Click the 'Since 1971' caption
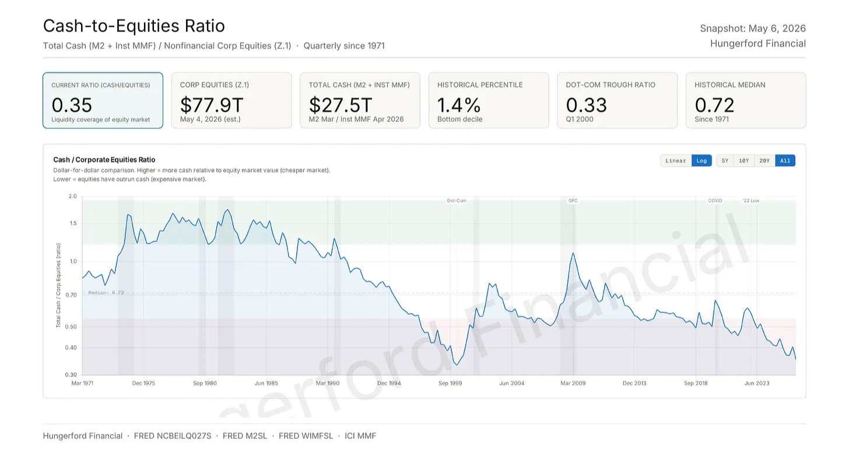 712,119
